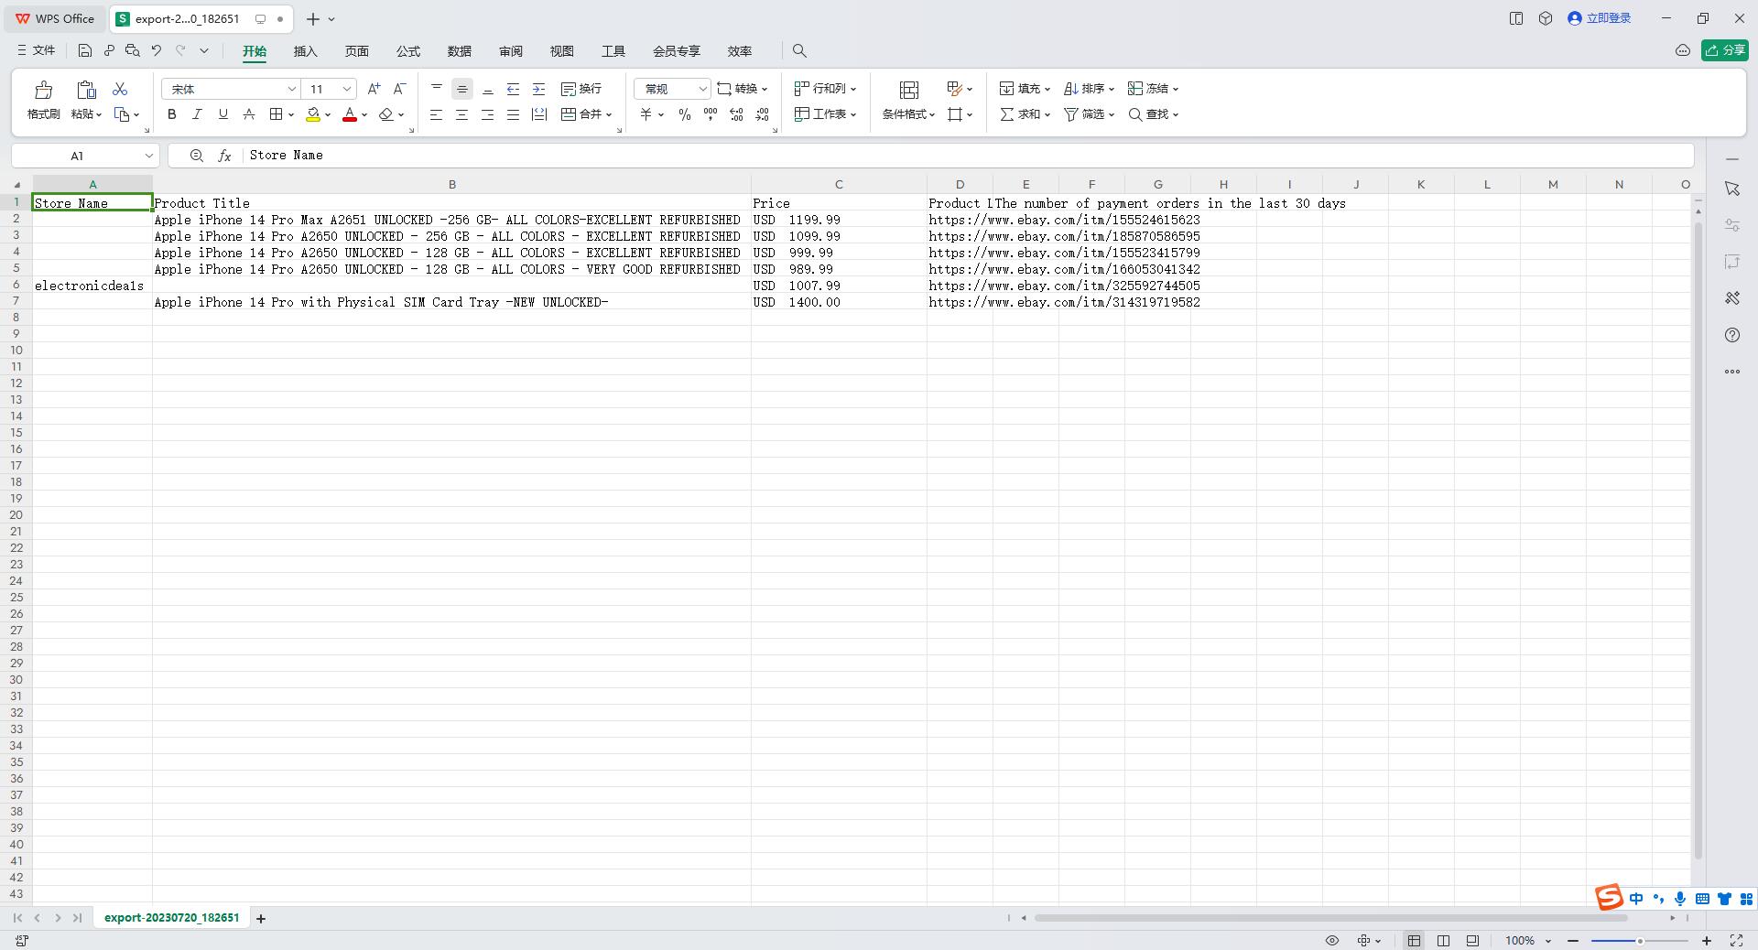Open the number format dropdown (常规)
Viewport: 1758px width, 950px height.
click(x=703, y=89)
